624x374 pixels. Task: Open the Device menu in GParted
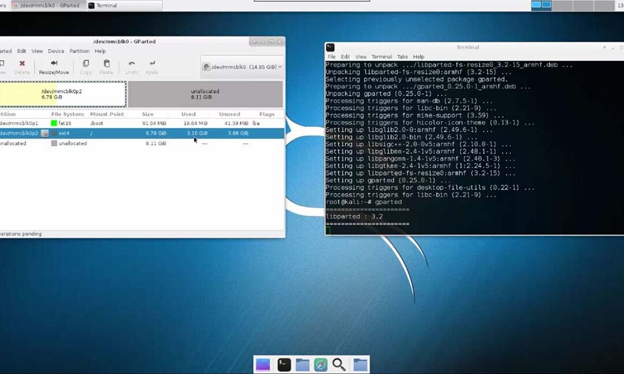pos(56,51)
